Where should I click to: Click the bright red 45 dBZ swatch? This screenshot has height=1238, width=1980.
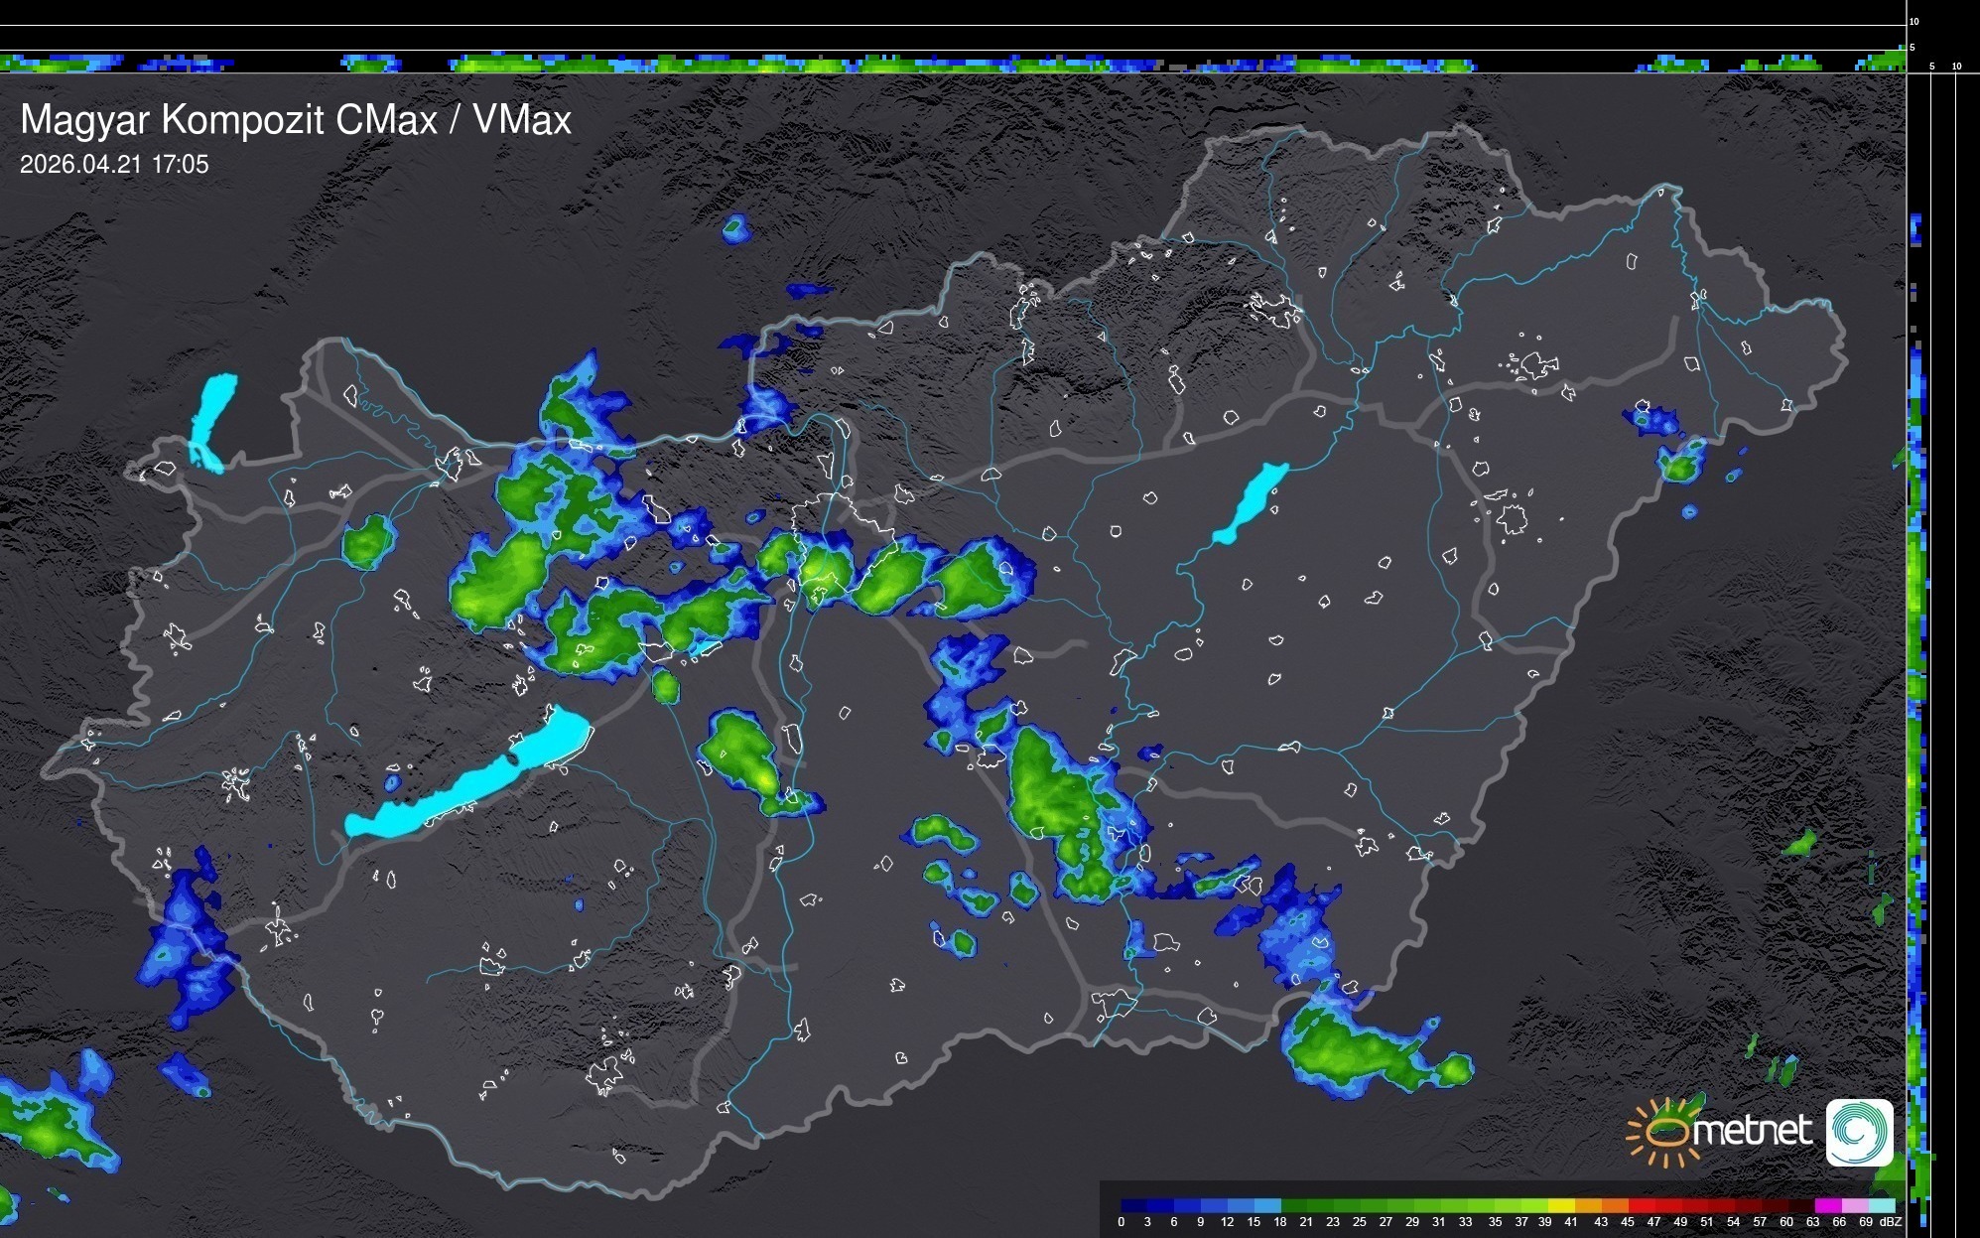point(1642,1205)
